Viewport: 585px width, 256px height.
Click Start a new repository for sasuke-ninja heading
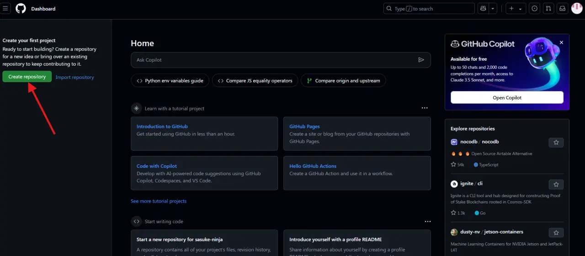point(180,239)
